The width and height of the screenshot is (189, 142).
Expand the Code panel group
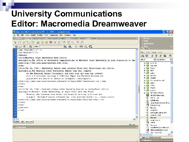tap(143, 41)
